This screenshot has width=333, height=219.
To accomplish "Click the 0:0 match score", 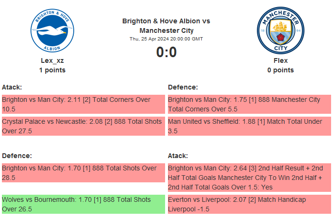I will click(166, 52).
